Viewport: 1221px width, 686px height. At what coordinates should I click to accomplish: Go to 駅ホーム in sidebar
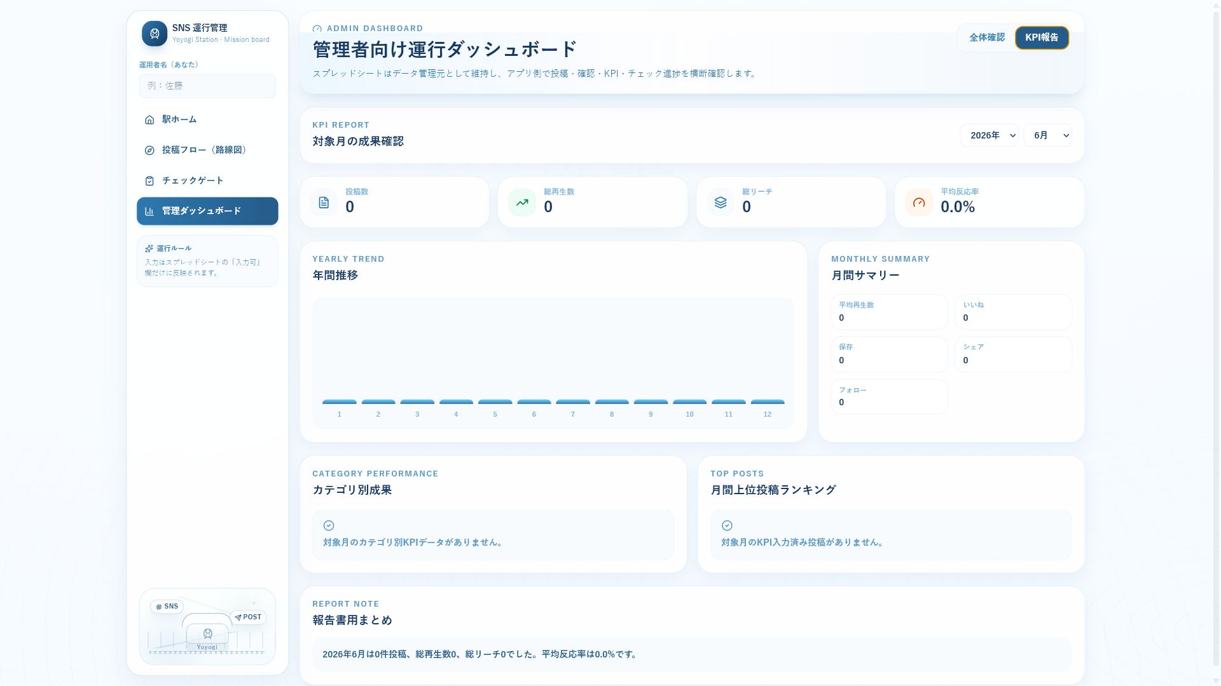coord(207,120)
